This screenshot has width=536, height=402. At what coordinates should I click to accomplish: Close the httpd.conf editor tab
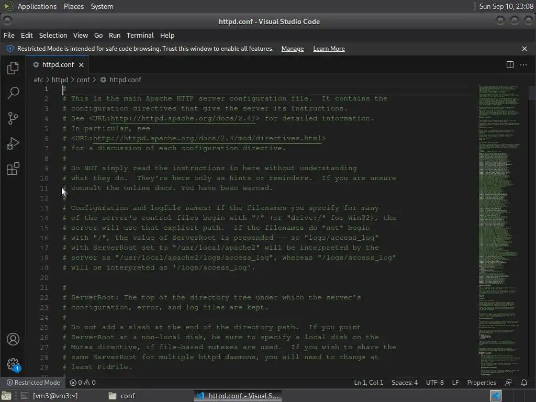81,64
